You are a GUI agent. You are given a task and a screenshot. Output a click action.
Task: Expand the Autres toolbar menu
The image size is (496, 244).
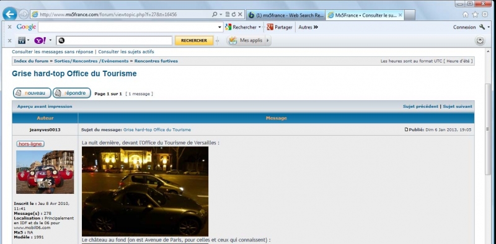pos(308,27)
